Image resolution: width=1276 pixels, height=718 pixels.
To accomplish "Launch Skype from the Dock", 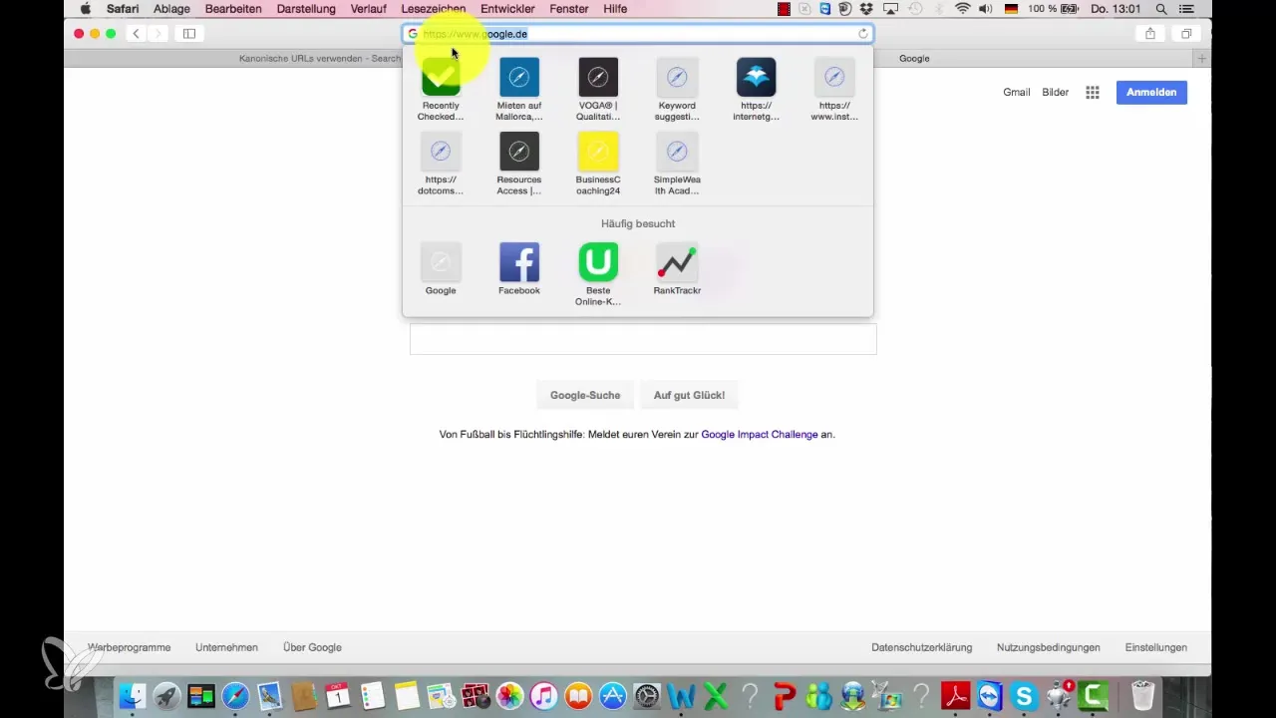I will 1026,695.
